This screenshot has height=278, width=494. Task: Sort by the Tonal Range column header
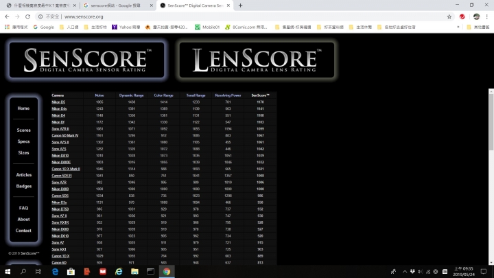click(196, 95)
